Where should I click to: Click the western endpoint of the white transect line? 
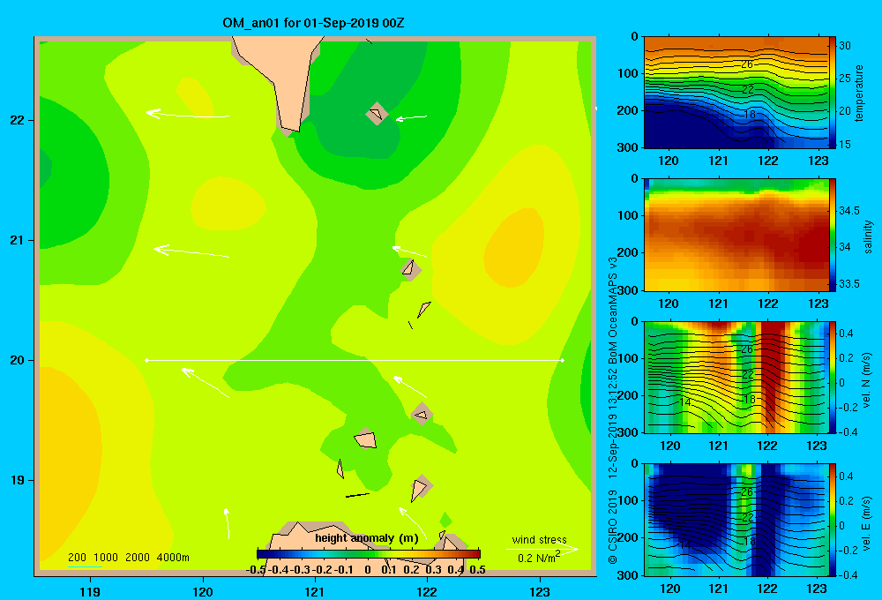tap(146, 360)
